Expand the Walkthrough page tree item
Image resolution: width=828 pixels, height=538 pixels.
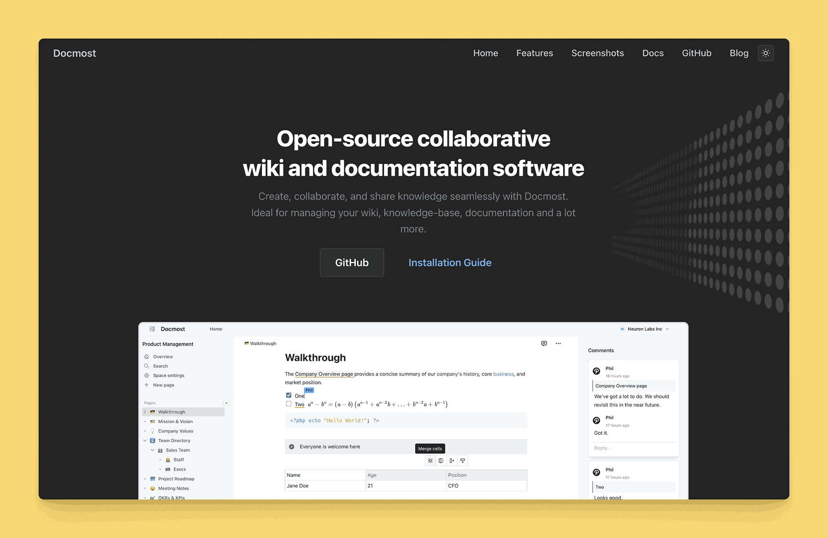145,412
